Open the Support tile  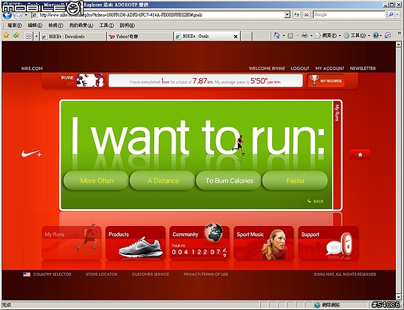pyautogui.click(x=328, y=243)
